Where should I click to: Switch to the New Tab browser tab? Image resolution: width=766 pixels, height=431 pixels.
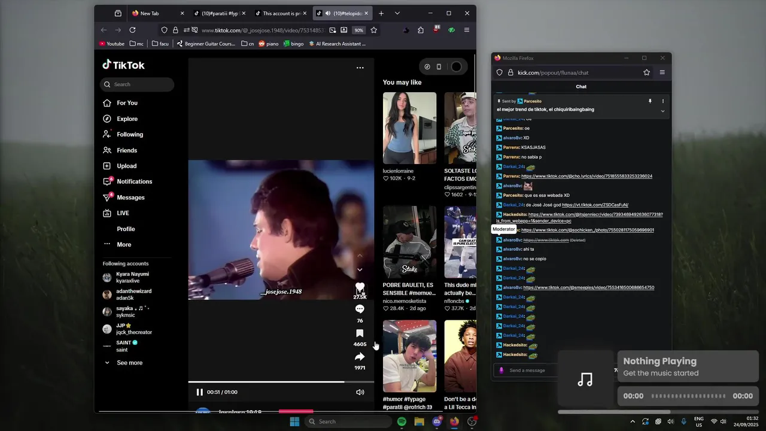click(x=157, y=13)
